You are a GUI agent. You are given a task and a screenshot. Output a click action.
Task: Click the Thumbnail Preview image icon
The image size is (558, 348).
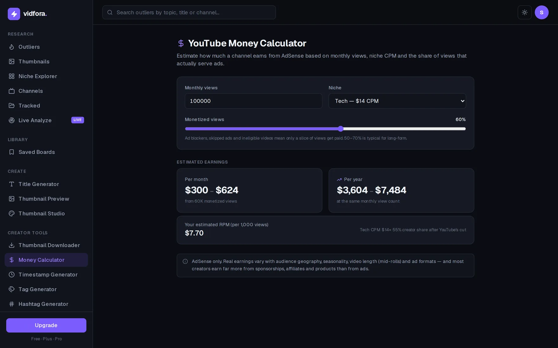click(x=12, y=199)
